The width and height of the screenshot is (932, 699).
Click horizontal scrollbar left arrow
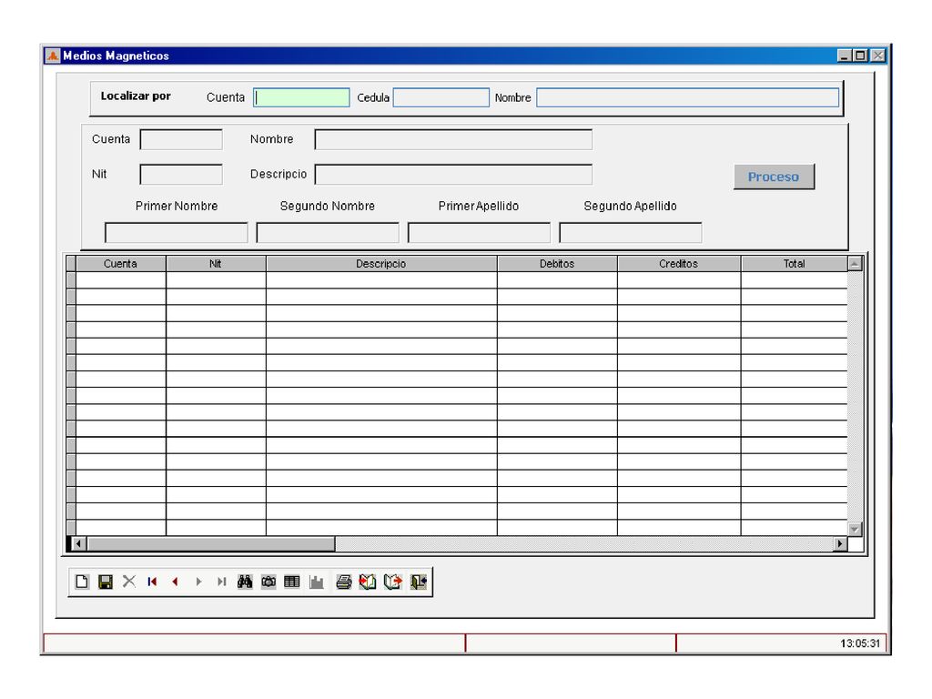(x=78, y=543)
